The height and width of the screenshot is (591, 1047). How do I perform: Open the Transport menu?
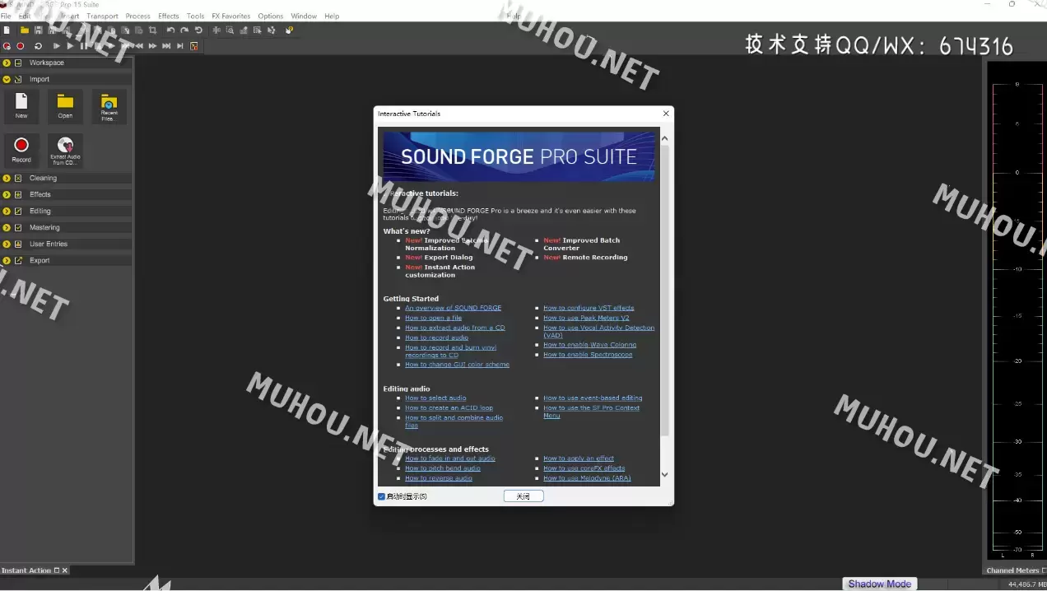point(102,16)
